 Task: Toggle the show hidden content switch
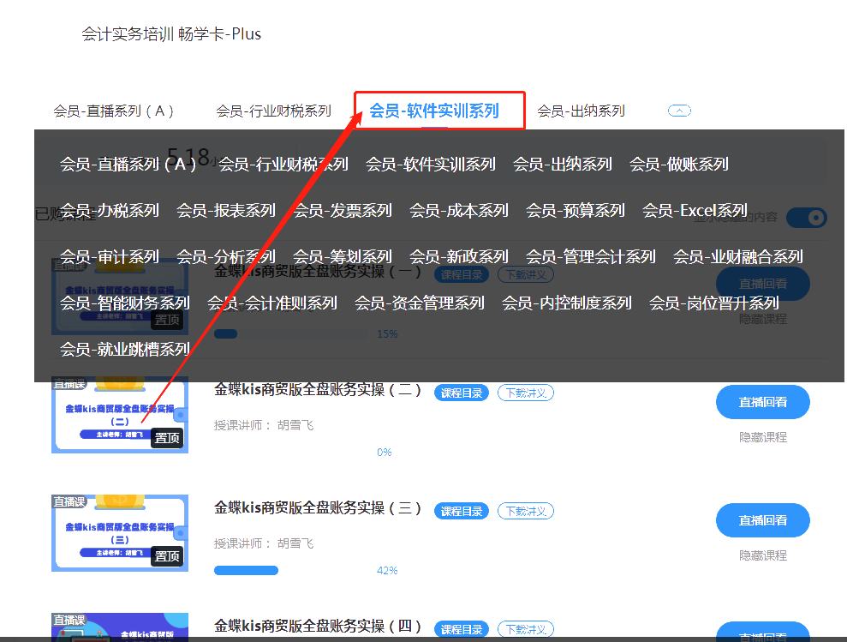pyautogui.click(x=806, y=218)
